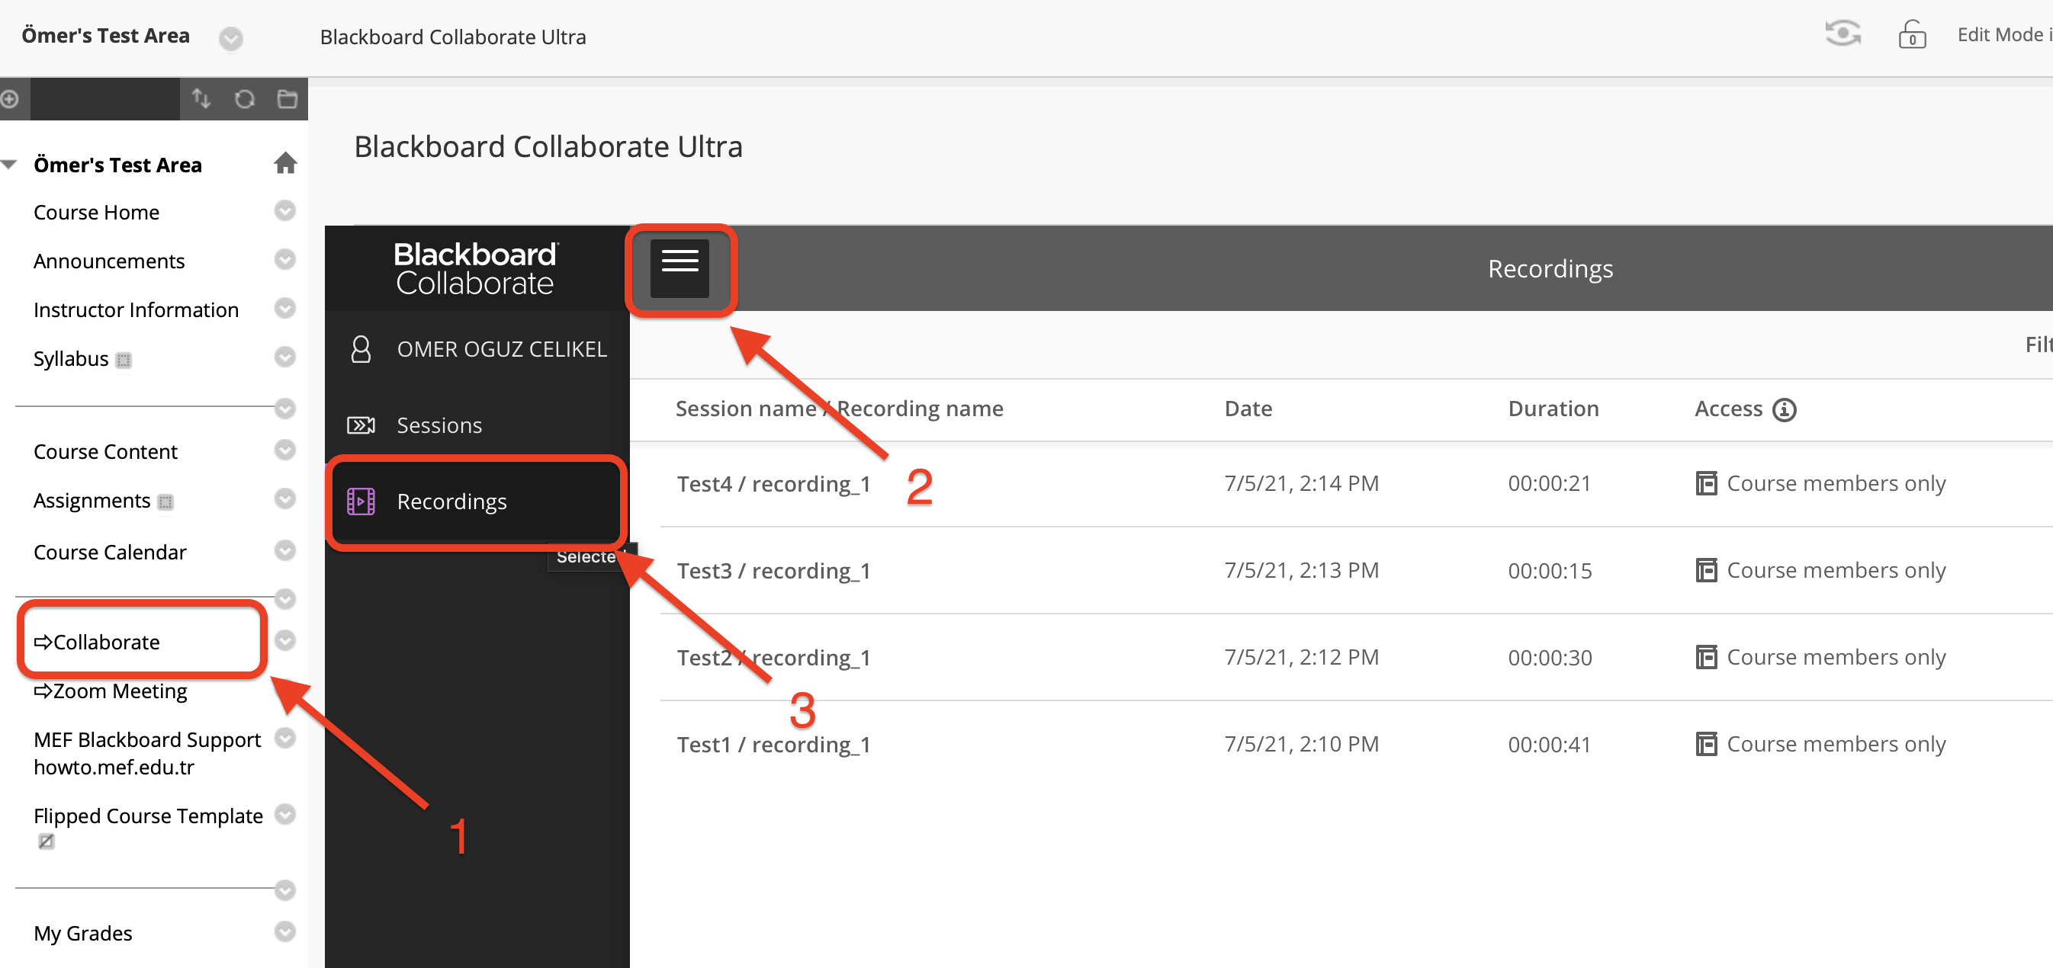Click the icon next to Syllabus
This screenshot has width=2053, height=968.
pyautogui.click(x=124, y=360)
